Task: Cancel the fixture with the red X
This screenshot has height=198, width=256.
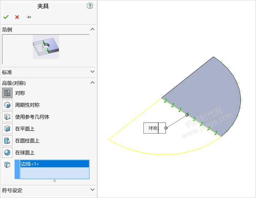Action: click(x=17, y=17)
